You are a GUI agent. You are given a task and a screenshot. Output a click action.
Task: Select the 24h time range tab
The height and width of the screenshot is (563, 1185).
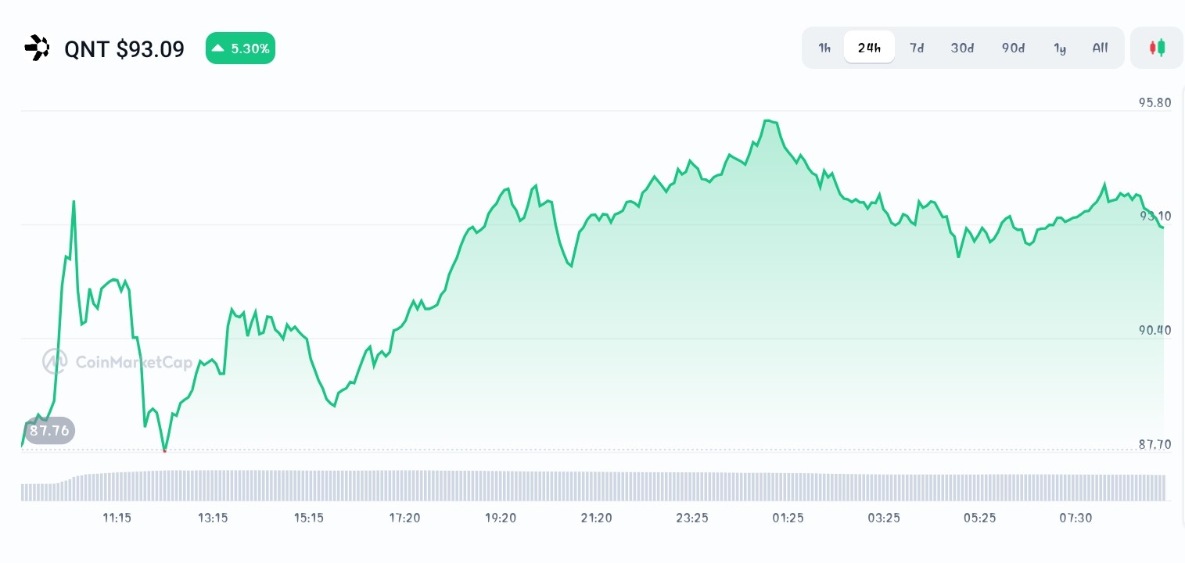click(869, 48)
